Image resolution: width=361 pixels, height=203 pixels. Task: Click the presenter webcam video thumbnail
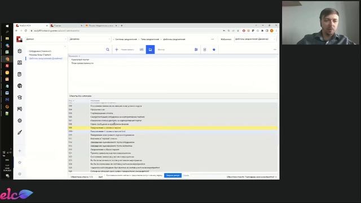pyautogui.click(x=320, y=23)
